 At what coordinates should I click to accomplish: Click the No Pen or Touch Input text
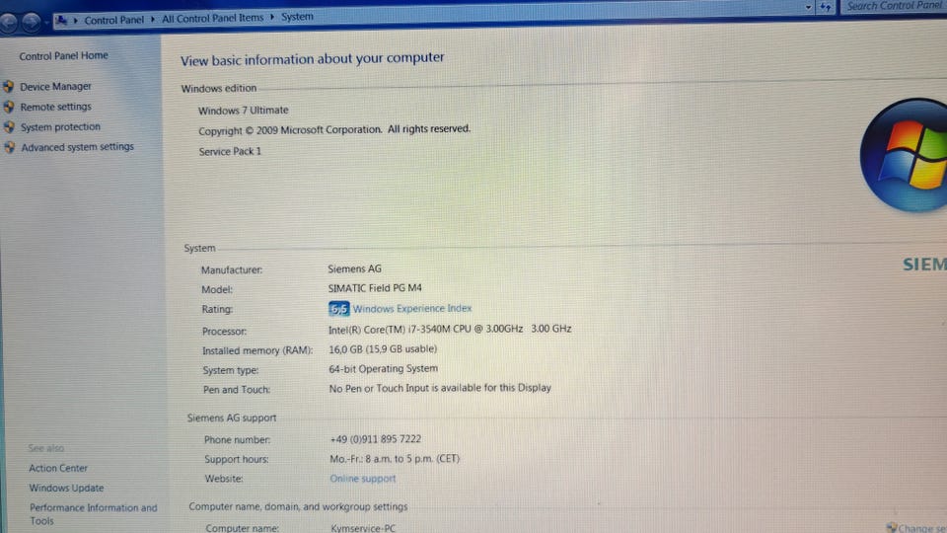tap(440, 388)
